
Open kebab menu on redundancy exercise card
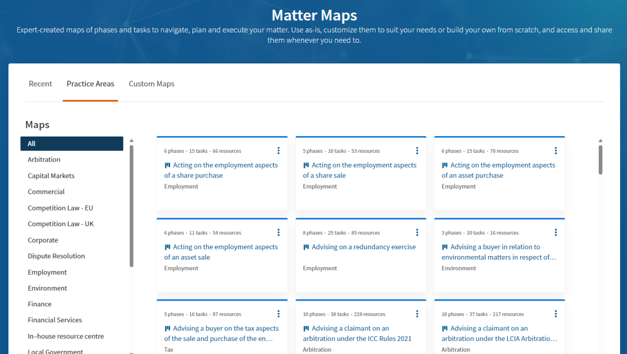pos(417,233)
